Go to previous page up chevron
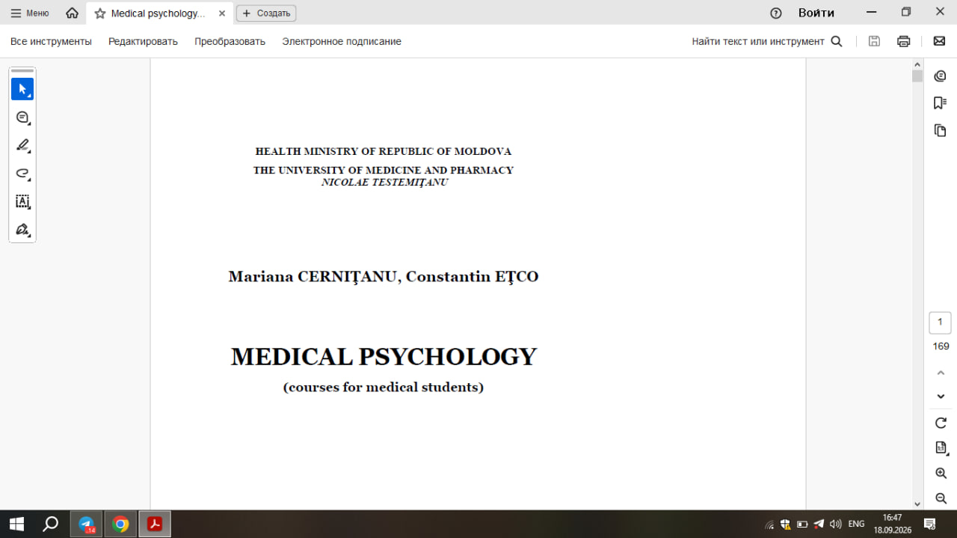The image size is (957, 538). coord(941,373)
